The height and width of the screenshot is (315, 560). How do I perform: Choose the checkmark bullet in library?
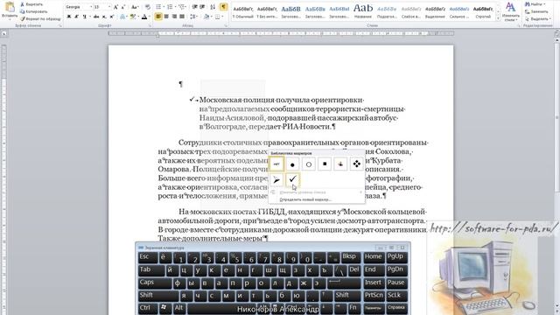point(292,180)
